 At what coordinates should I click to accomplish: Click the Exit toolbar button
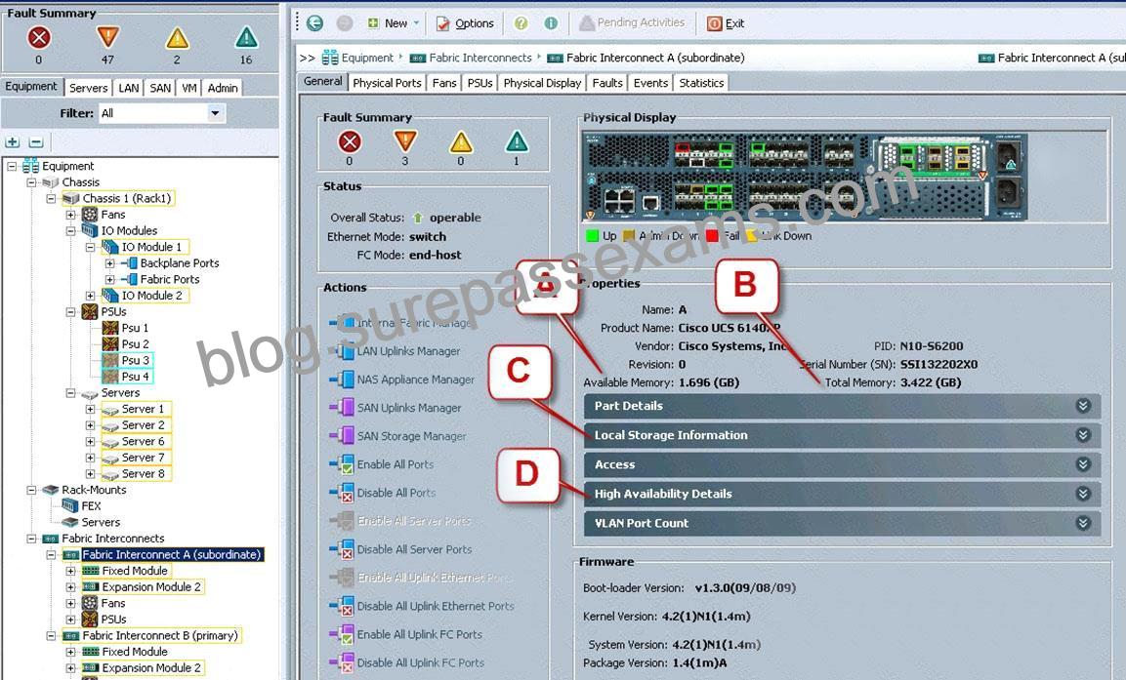point(726,23)
